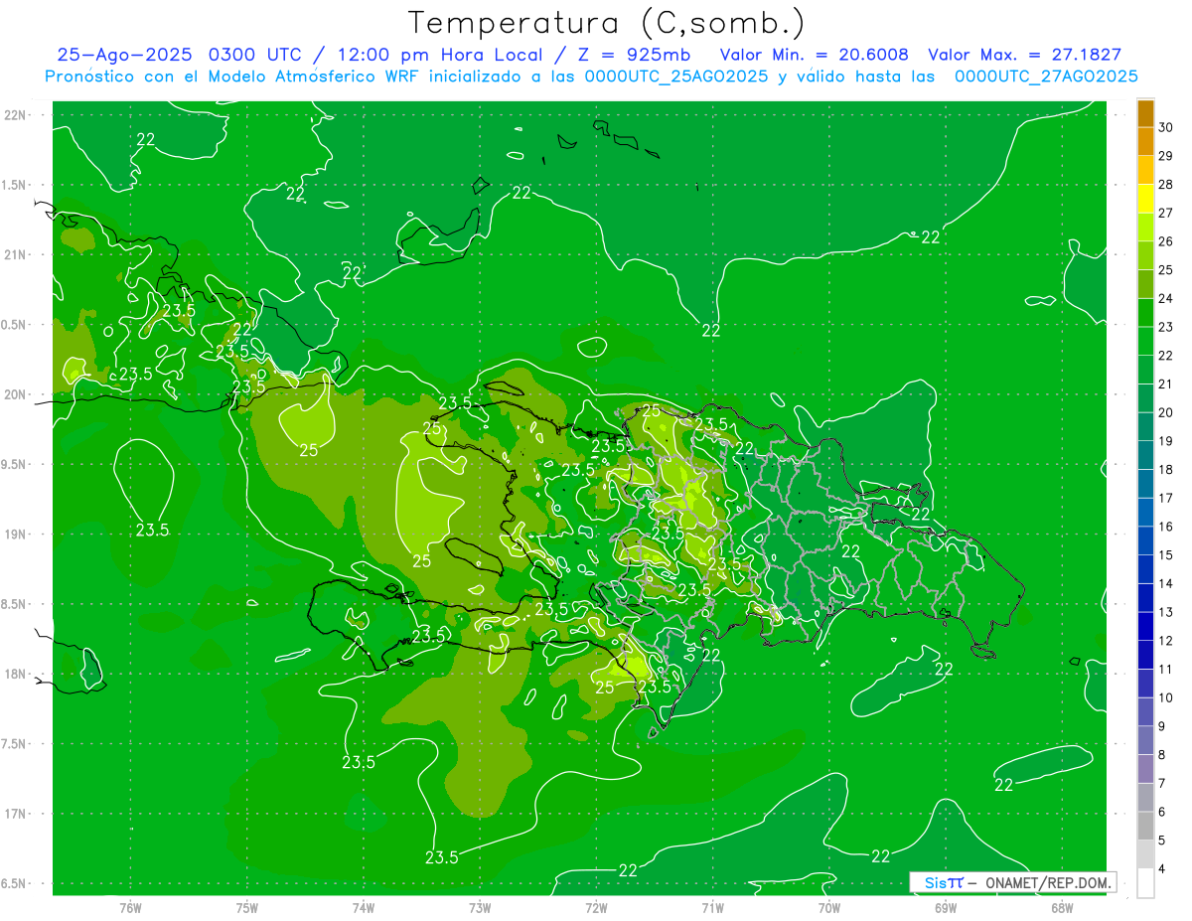Click the longitude axis label '75W'
Viewport: 1192px width, 921px height.
pos(247,908)
